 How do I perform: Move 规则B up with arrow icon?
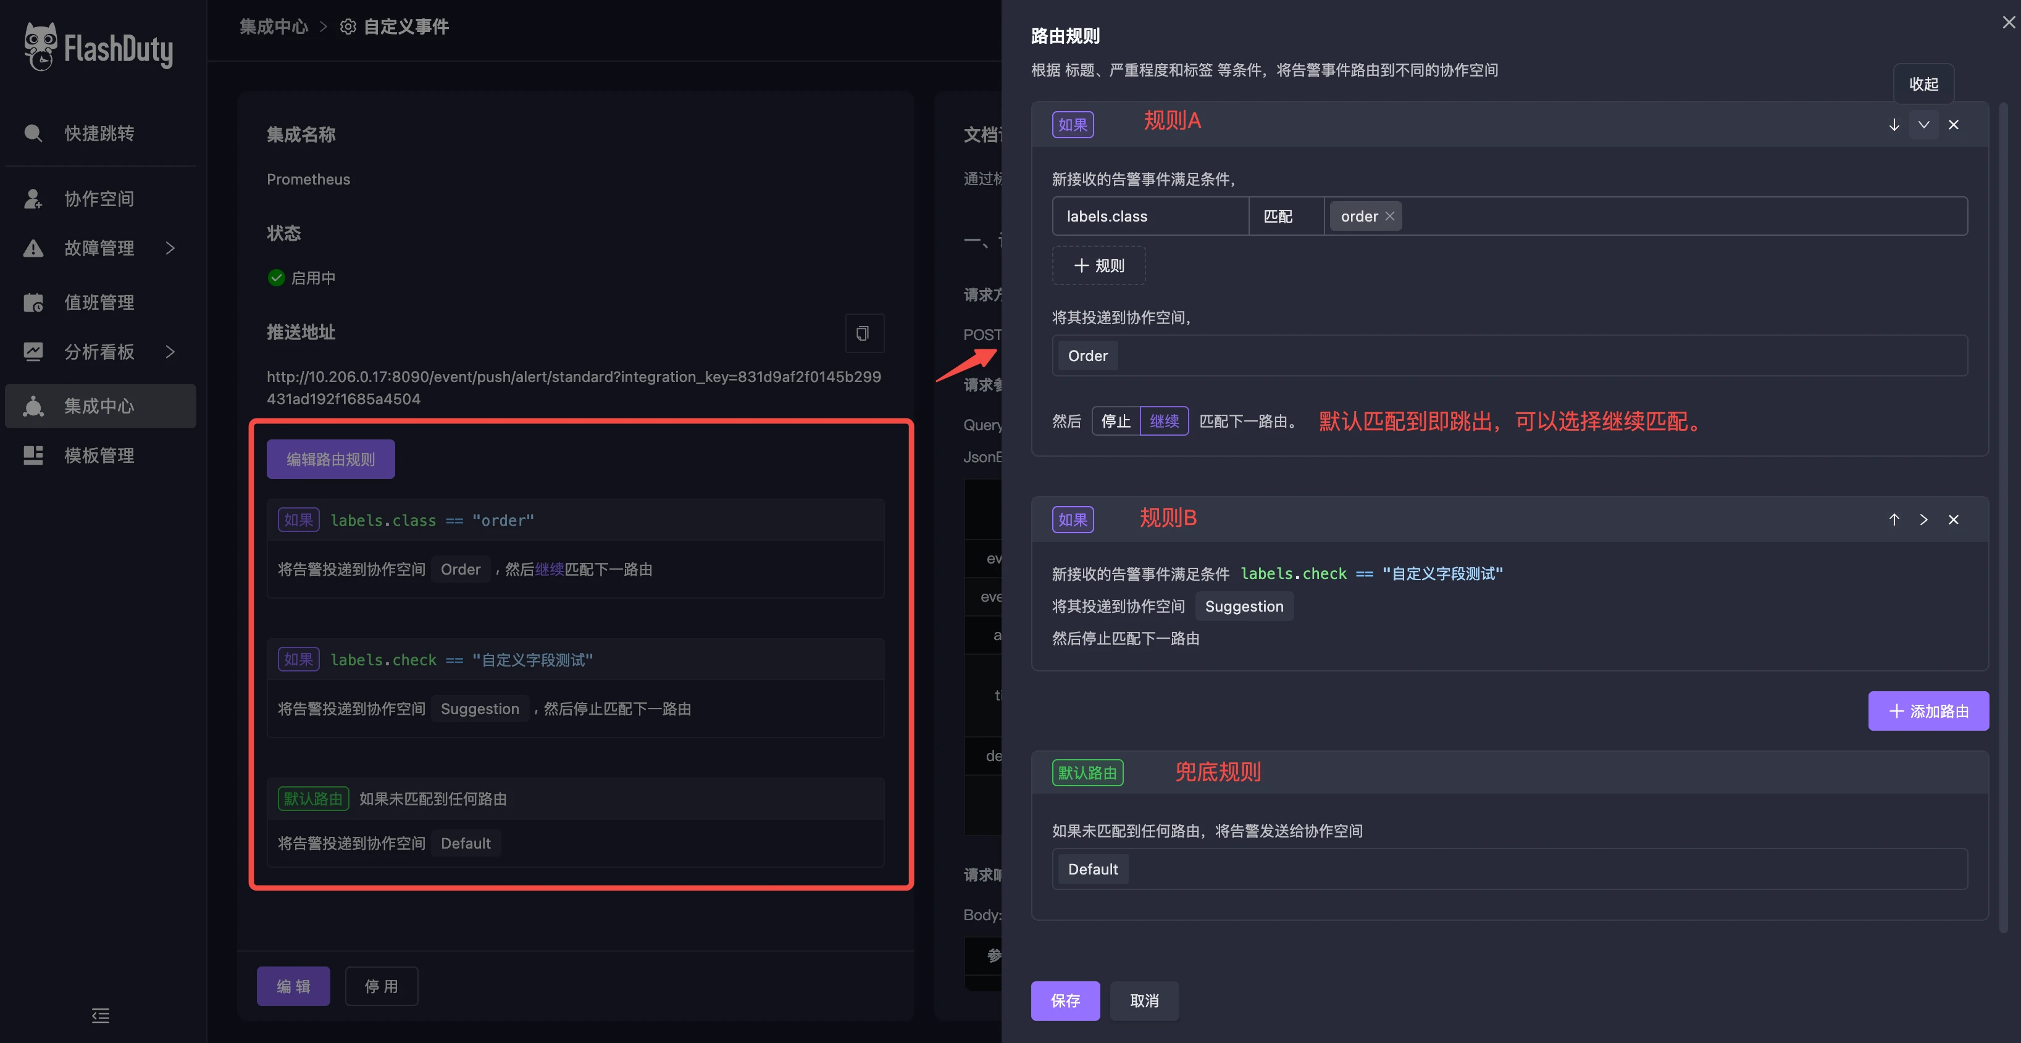(x=1894, y=519)
